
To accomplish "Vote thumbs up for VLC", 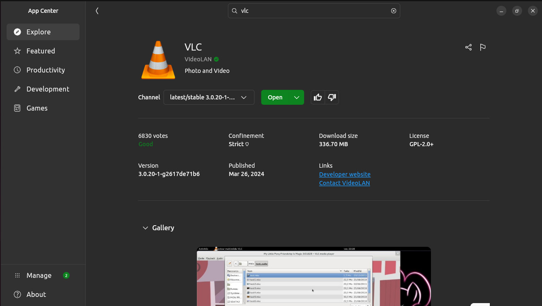I will pyautogui.click(x=318, y=97).
